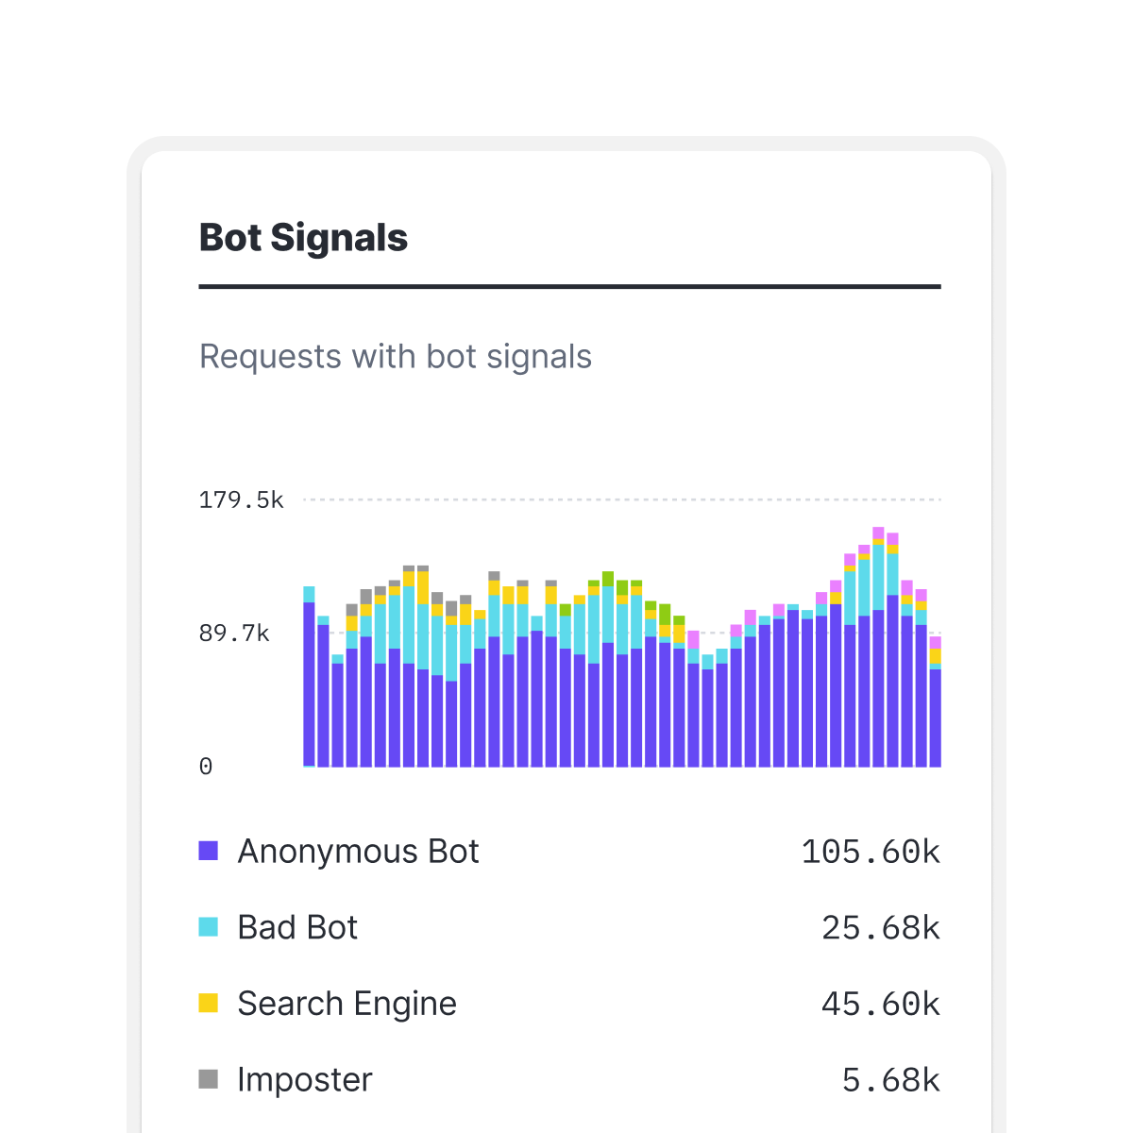Screen dimensions: 1133x1133
Task: Select the Search Engine legend label
Action: [x=347, y=1003]
